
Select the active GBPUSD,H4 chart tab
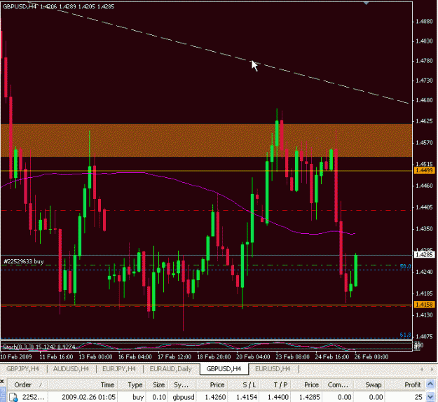tap(224, 369)
